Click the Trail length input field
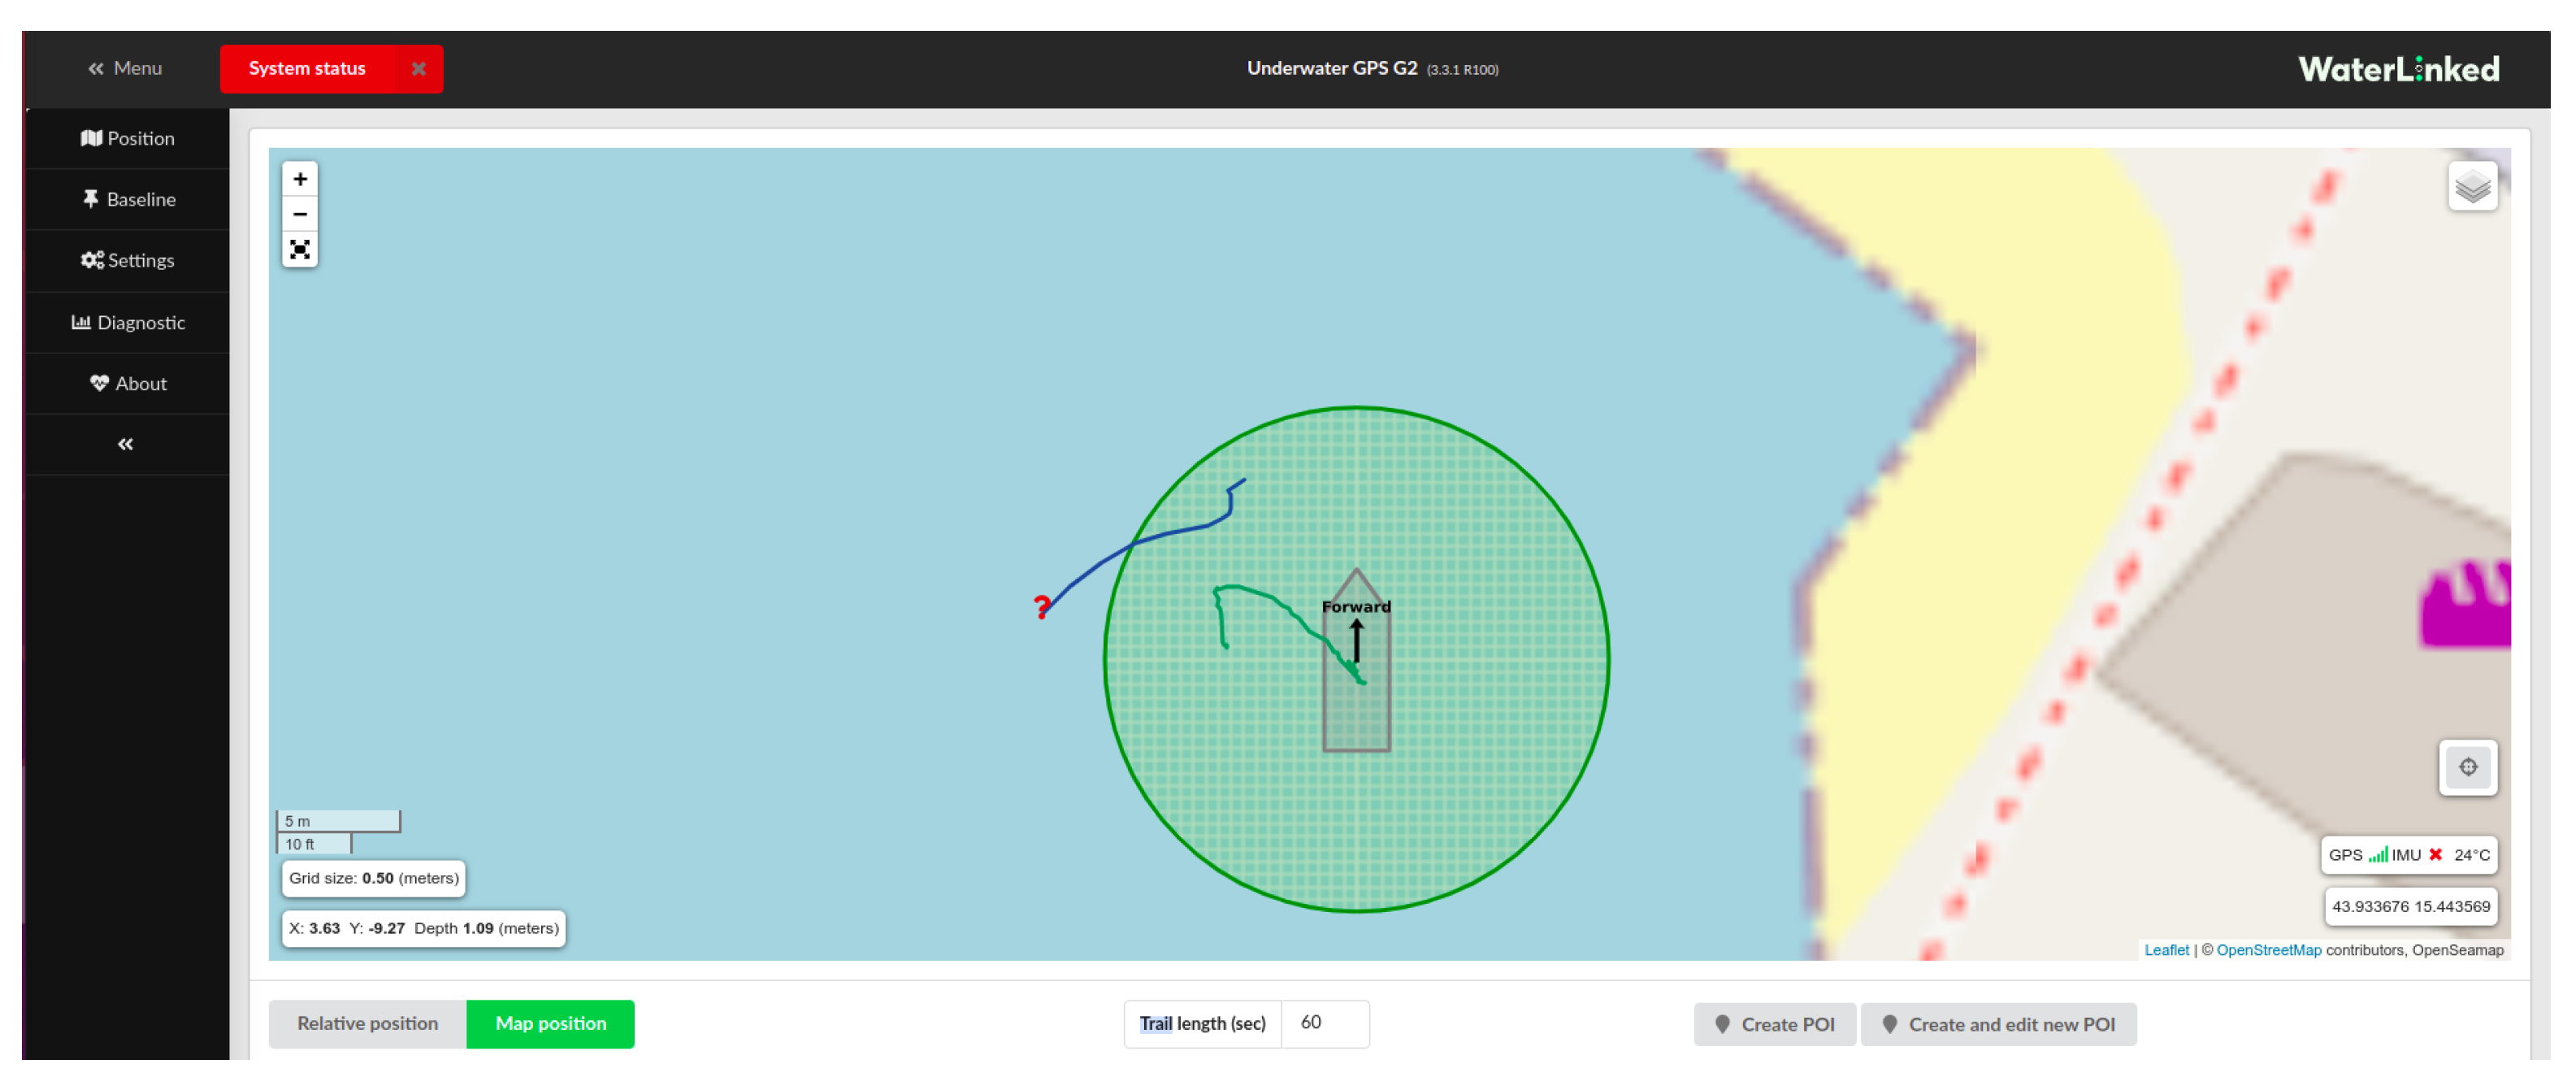2576x1090 pixels. [x=1324, y=1024]
